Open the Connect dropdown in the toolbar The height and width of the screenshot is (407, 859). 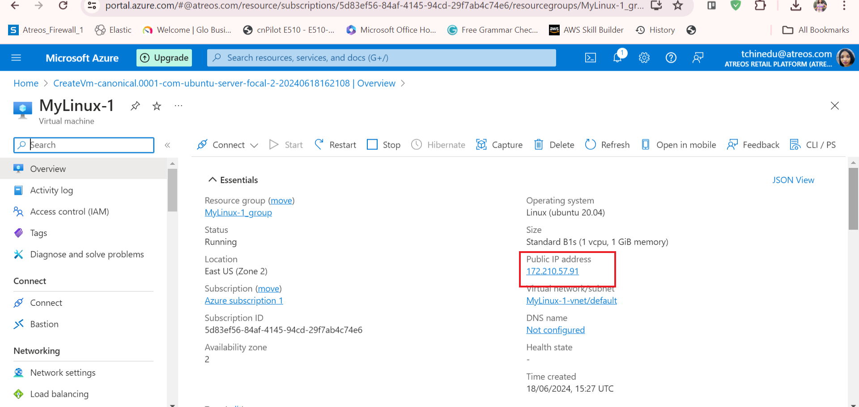228,145
